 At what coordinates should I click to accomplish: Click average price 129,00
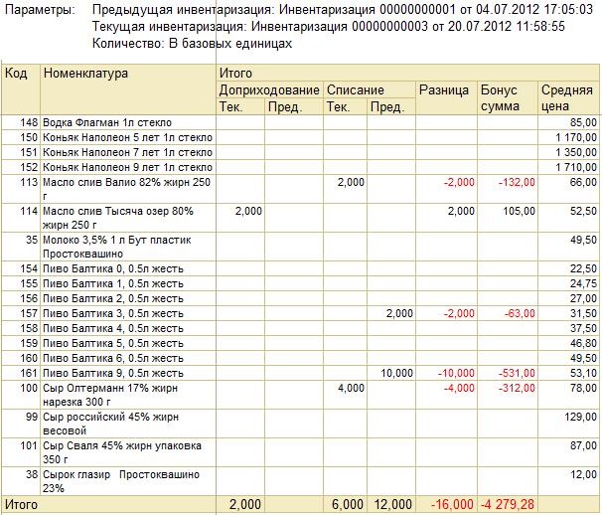click(581, 417)
